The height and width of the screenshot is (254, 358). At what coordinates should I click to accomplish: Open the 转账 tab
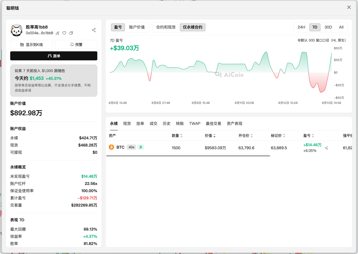click(180, 123)
